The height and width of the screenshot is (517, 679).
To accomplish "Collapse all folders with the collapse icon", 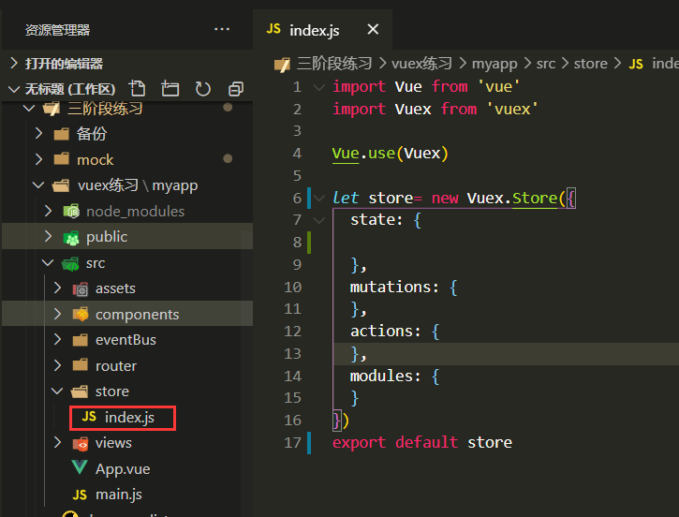I will [236, 89].
